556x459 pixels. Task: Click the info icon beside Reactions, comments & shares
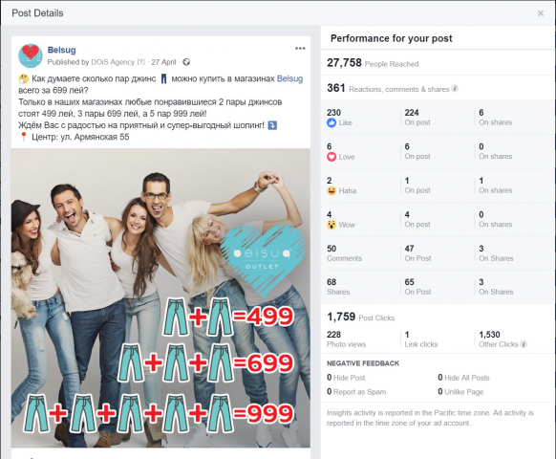pos(455,89)
